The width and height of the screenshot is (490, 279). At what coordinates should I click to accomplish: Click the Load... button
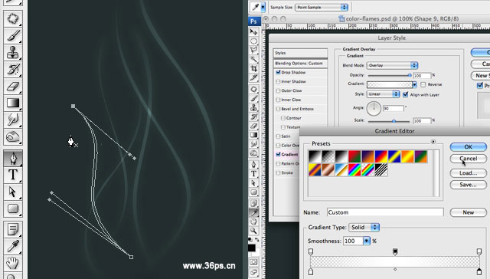(468, 173)
